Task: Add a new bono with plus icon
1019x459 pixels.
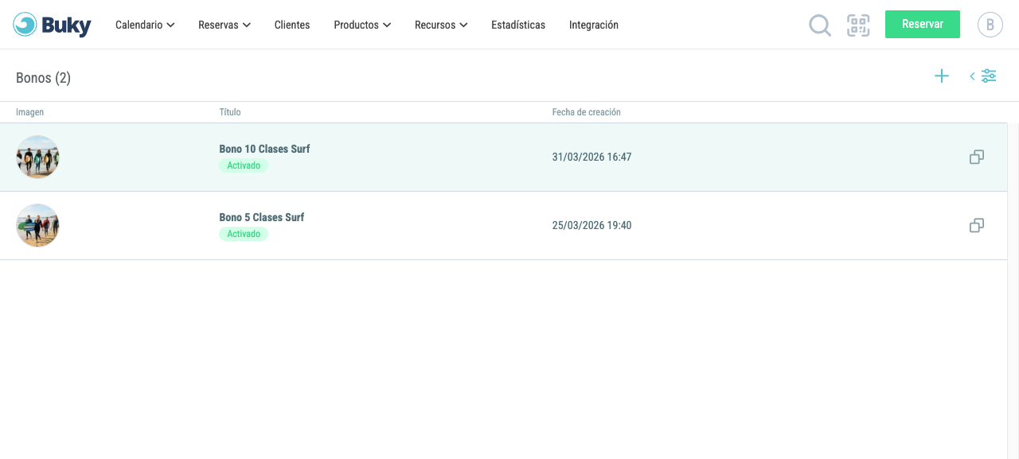Action: [942, 76]
